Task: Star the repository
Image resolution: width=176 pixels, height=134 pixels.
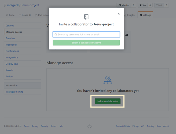Action: click(143, 5)
